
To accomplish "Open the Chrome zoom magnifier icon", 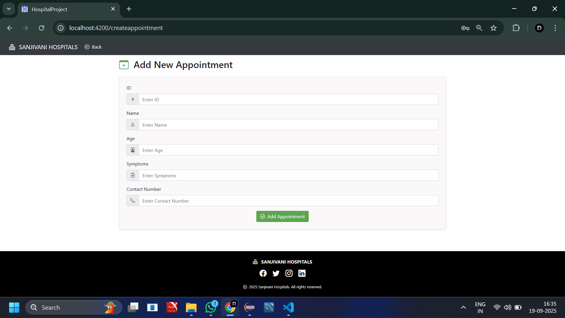I will [x=479, y=28].
